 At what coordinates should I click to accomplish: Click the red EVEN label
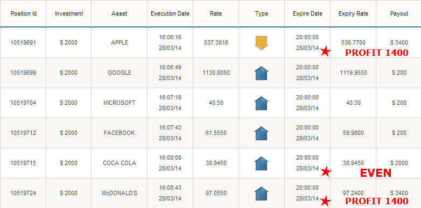point(376,173)
